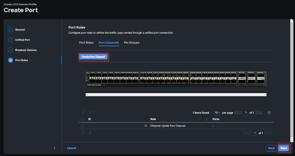Jump to last page in top pagination

261,113
